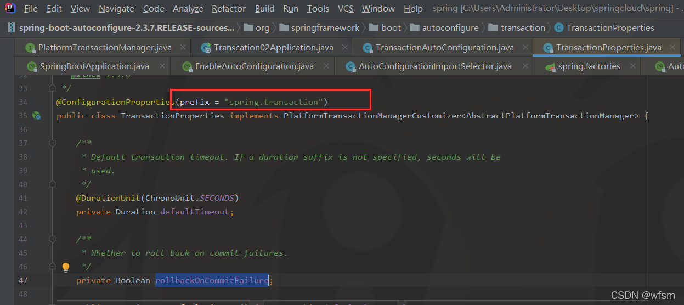
Task: Click the jar library icon in breadcrumb
Action: [12, 27]
